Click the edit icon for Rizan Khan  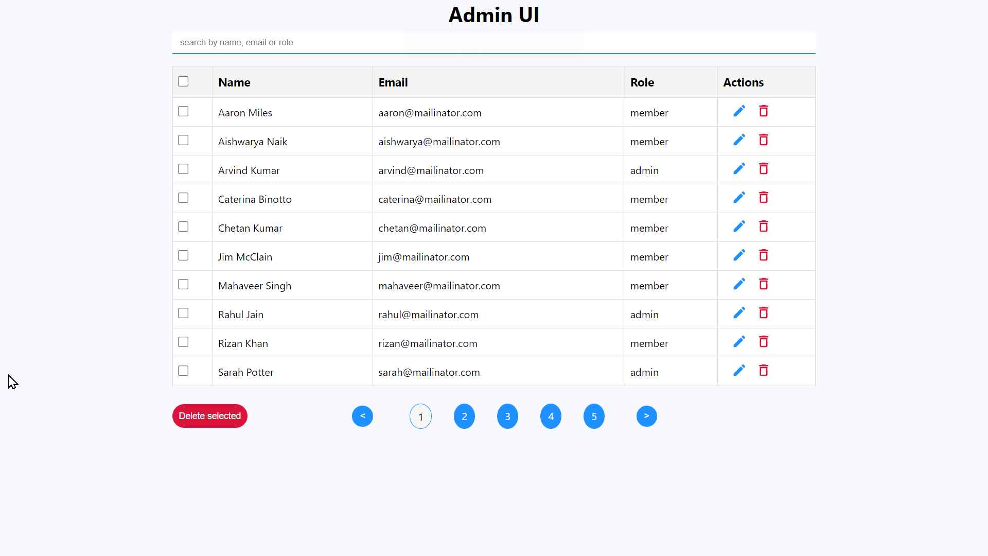point(739,341)
